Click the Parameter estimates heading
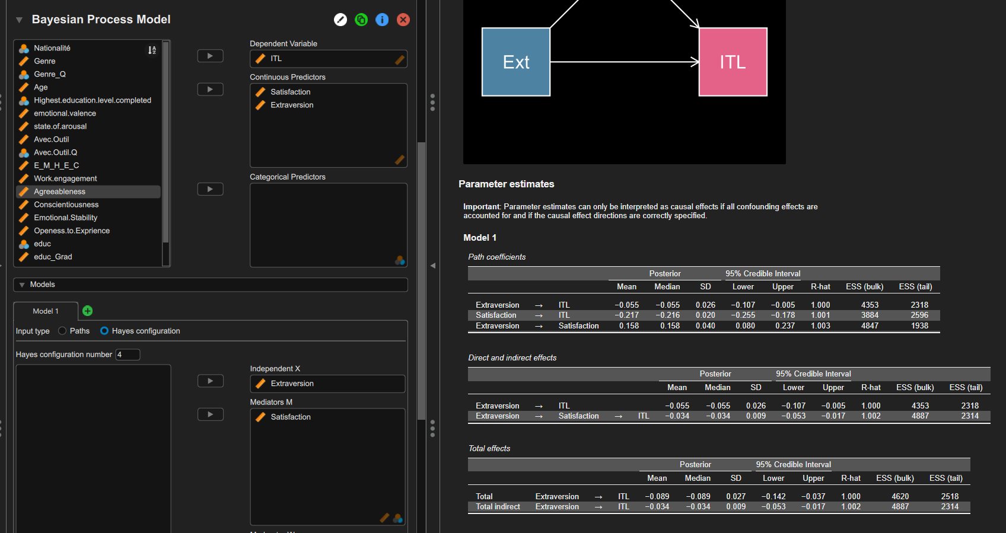 click(507, 184)
